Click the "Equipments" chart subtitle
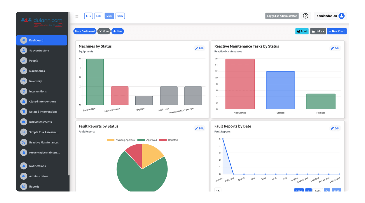 (x=86, y=51)
